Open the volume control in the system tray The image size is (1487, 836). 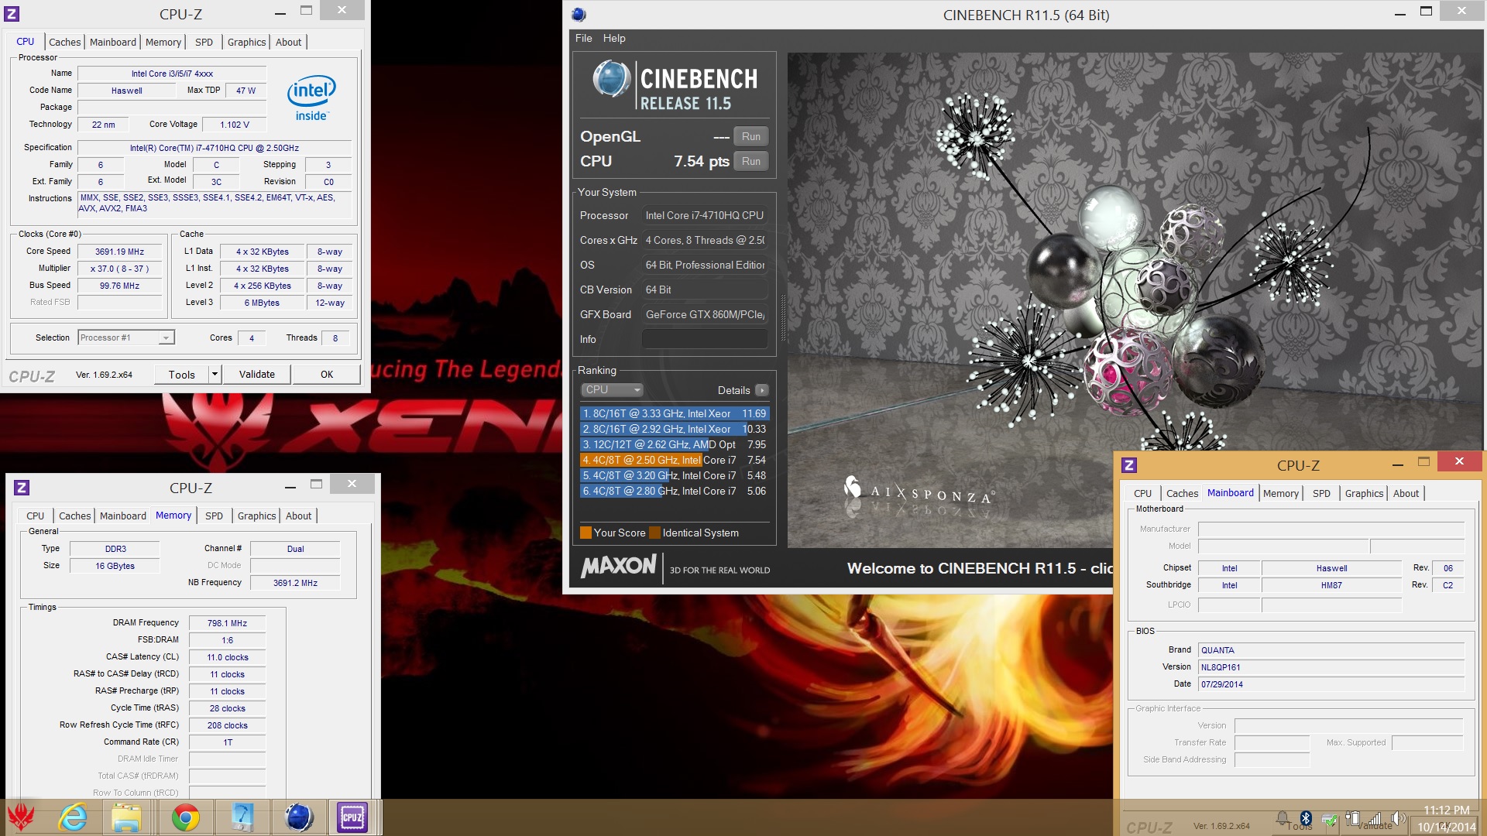click(x=1398, y=818)
